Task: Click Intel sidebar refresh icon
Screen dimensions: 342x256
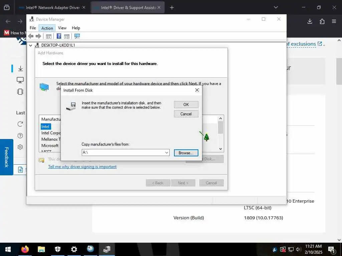Action: coord(20,124)
